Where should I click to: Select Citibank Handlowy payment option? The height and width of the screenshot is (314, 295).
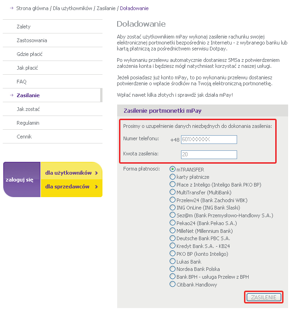pos(173,285)
